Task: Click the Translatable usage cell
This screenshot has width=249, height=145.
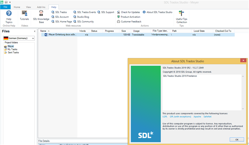Action: 138,35
